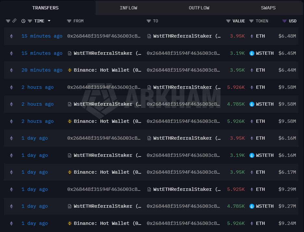Open the SWAPS tab
304x232 pixels.
[x=268, y=8]
